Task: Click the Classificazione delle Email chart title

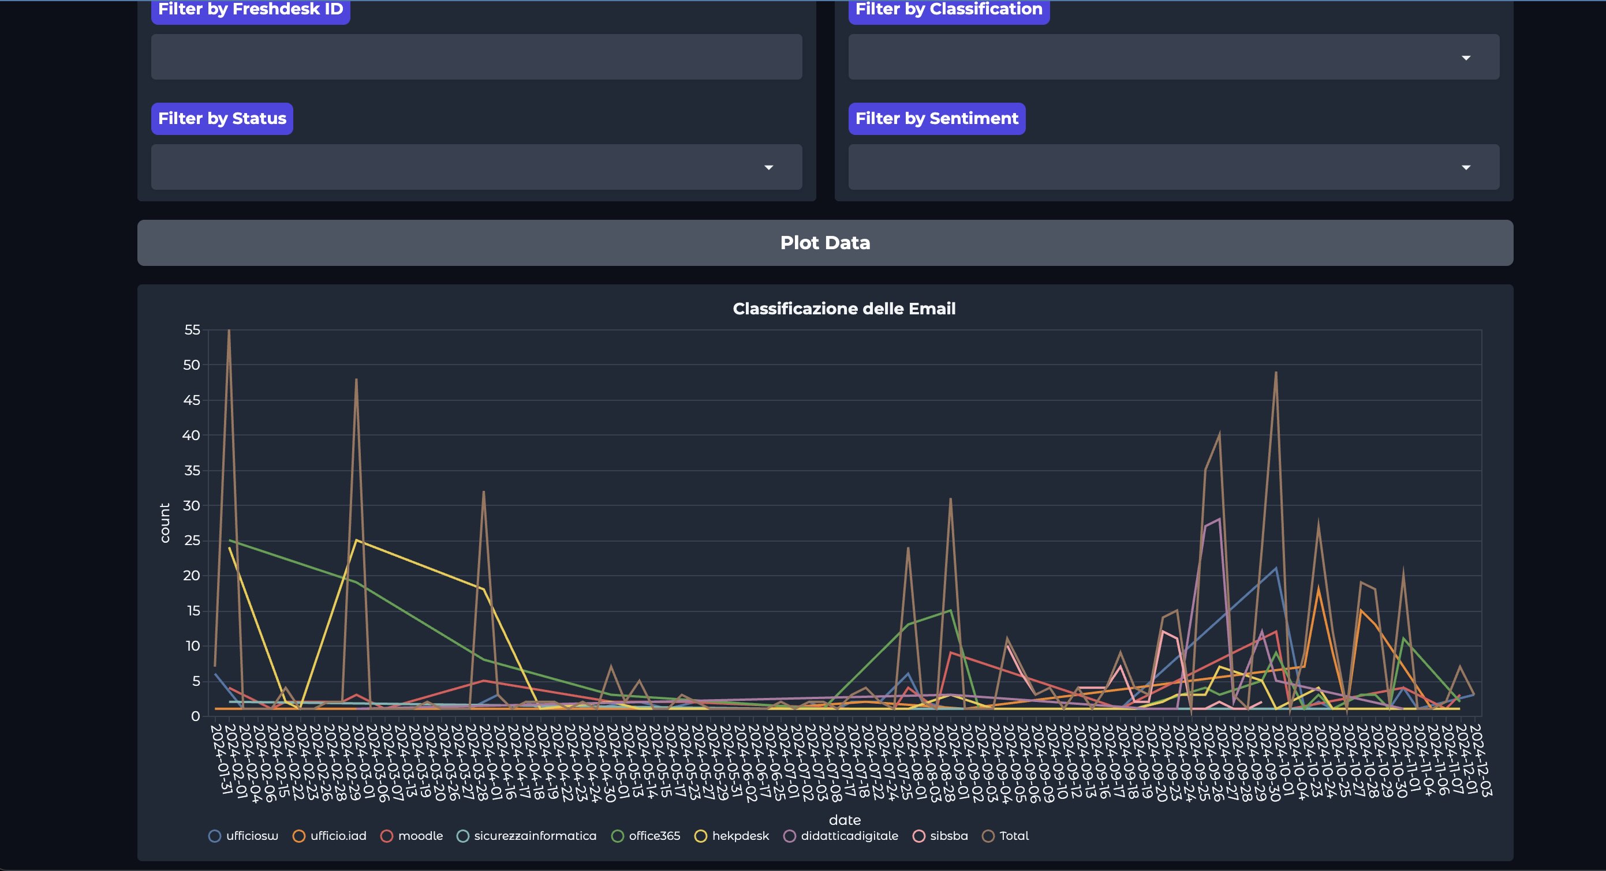Action: click(843, 309)
